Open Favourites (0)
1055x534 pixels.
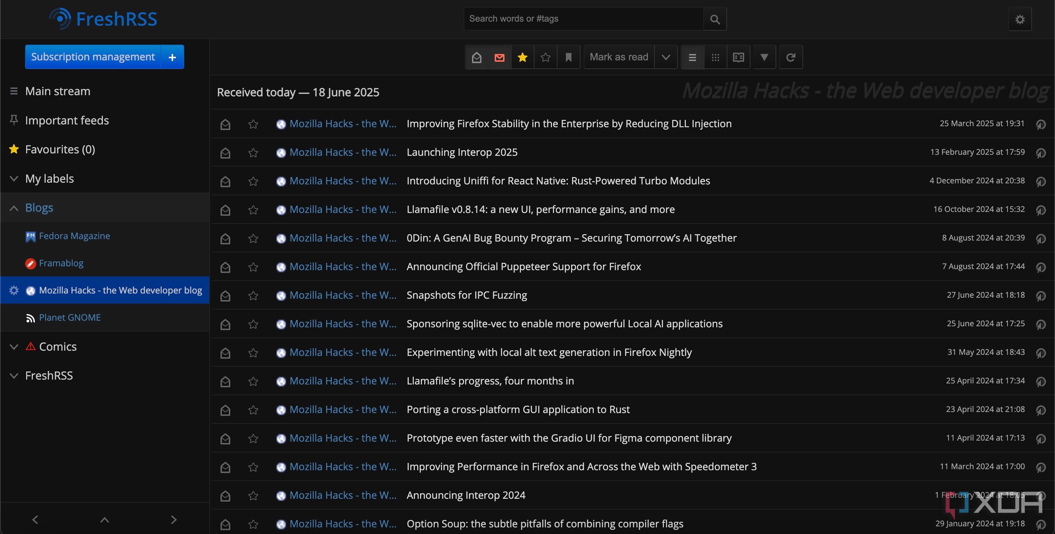pyautogui.click(x=60, y=149)
